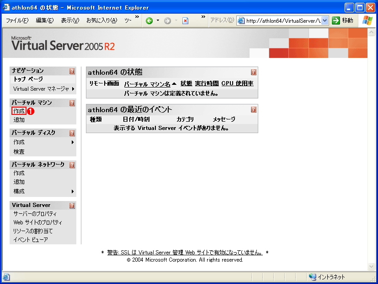Click the イントラネット zone text
This screenshot has height=284, width=378.
(x=331, y=277)
